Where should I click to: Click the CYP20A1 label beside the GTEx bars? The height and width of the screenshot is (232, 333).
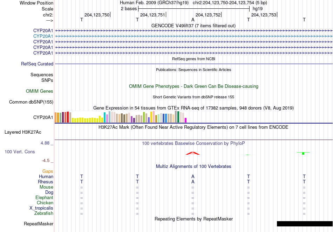coord(43,118)
